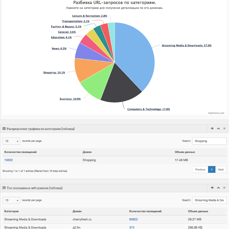Click the Shopping search field
The image size is (229, 229).
tap(209, 141)
